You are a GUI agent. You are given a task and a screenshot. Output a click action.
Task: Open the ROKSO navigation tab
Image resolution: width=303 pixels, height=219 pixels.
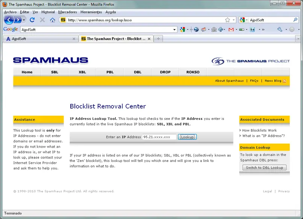click(x=193, y=72)
